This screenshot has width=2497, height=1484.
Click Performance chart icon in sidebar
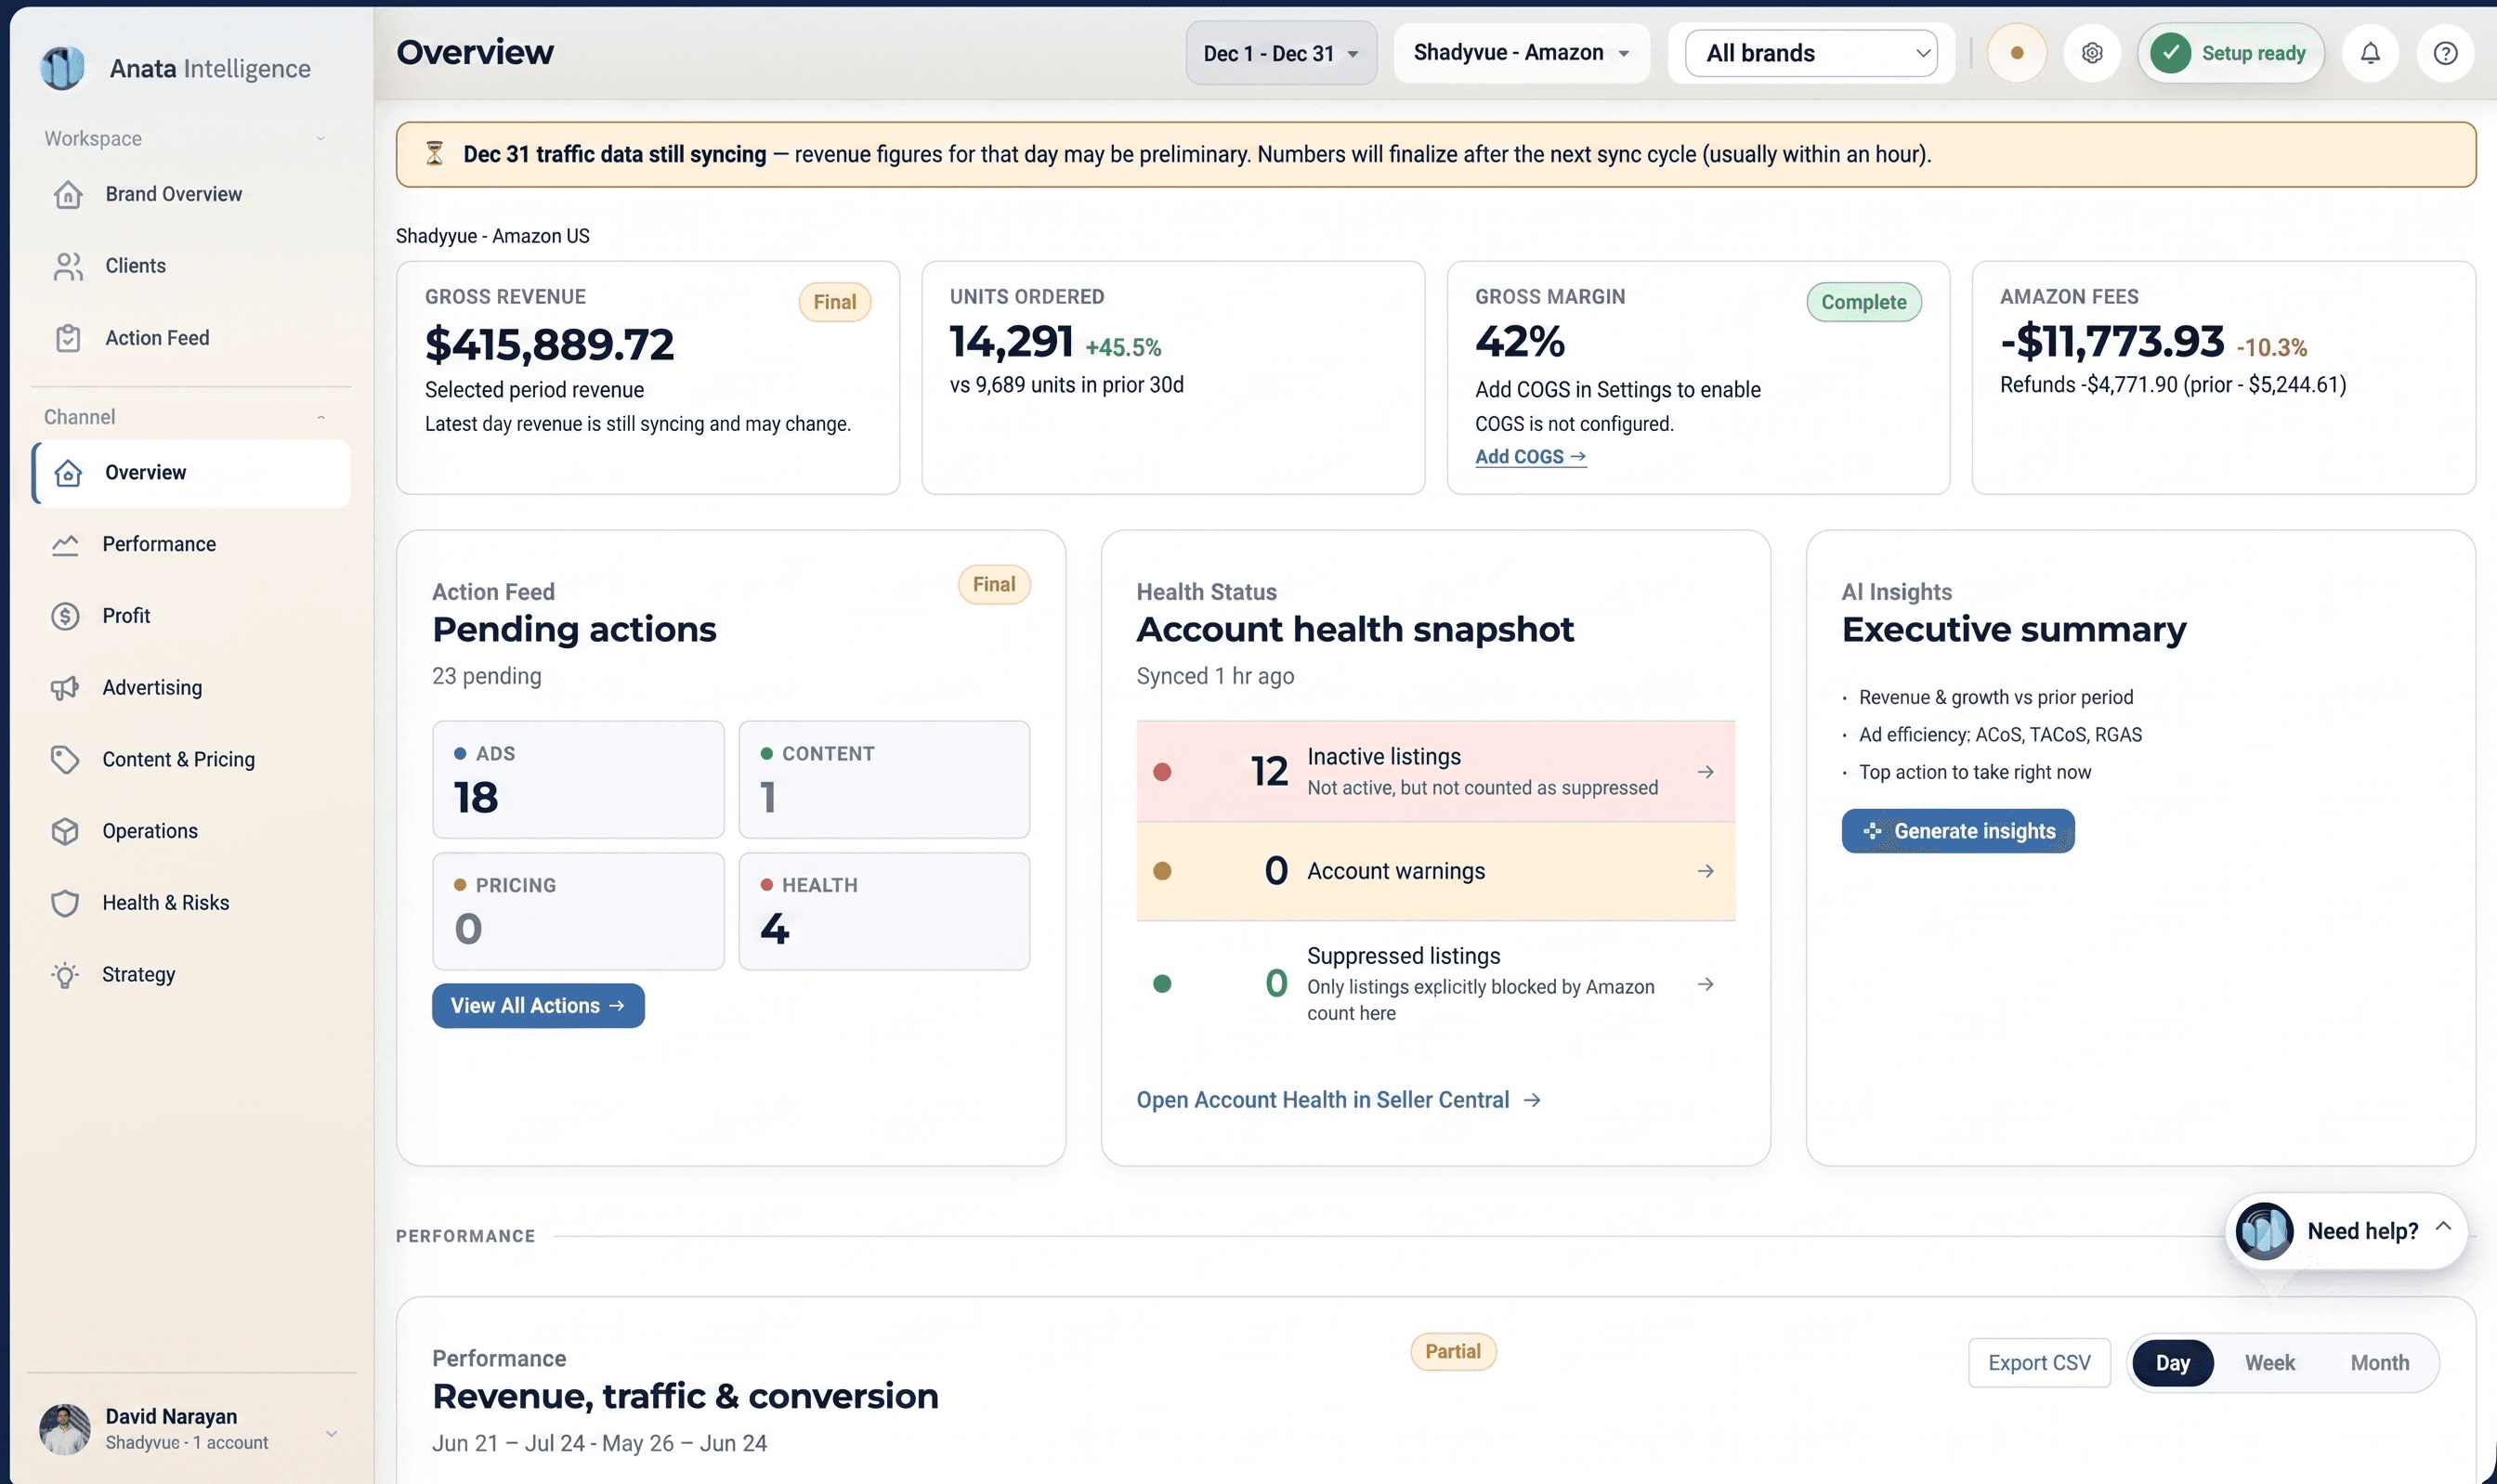(x=65, y=544)
